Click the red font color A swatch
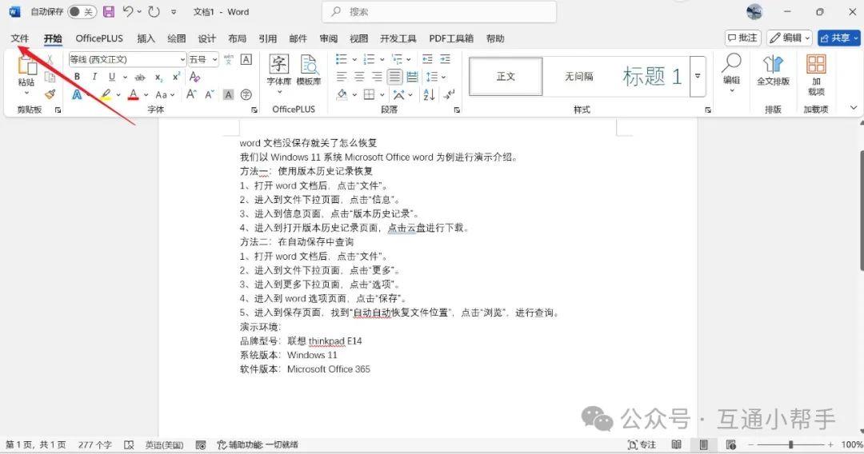The image size is (864, 454). [x=134, y=94]
